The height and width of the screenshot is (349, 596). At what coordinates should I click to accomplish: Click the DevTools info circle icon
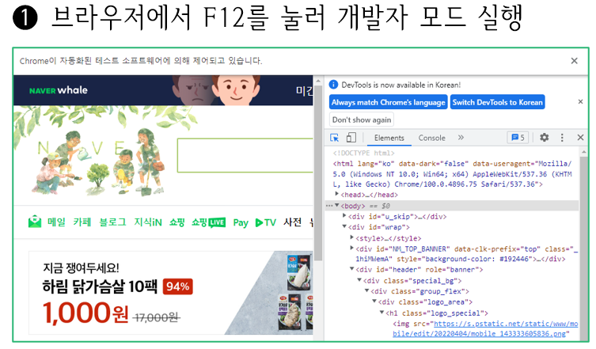click(333, 85)
